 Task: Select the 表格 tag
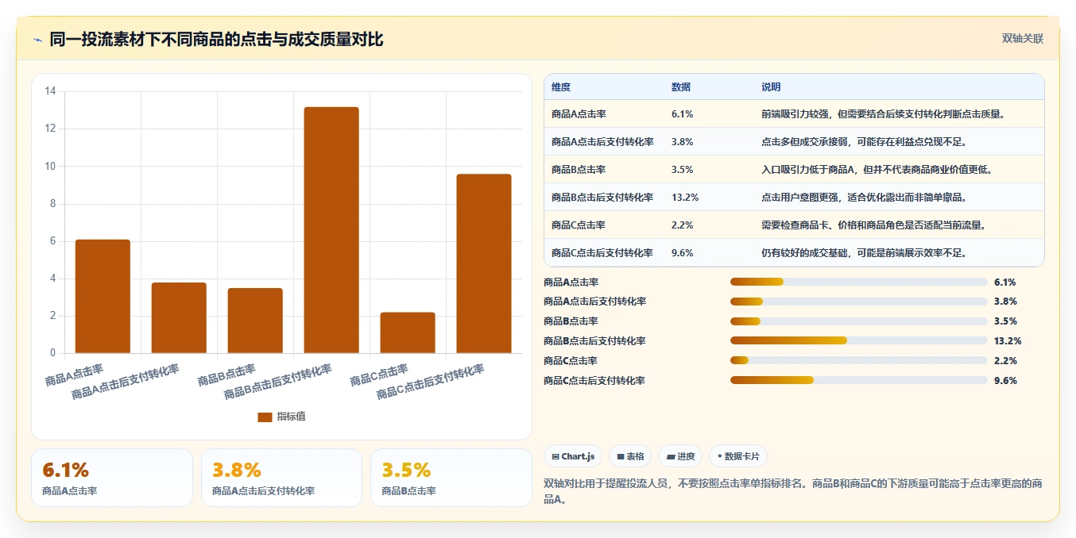pyautogui.click(x=630, y=456)
